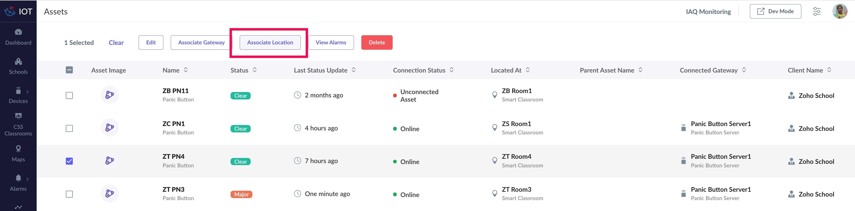
Task: Open the user profile avatar
Action: [840, 12]
